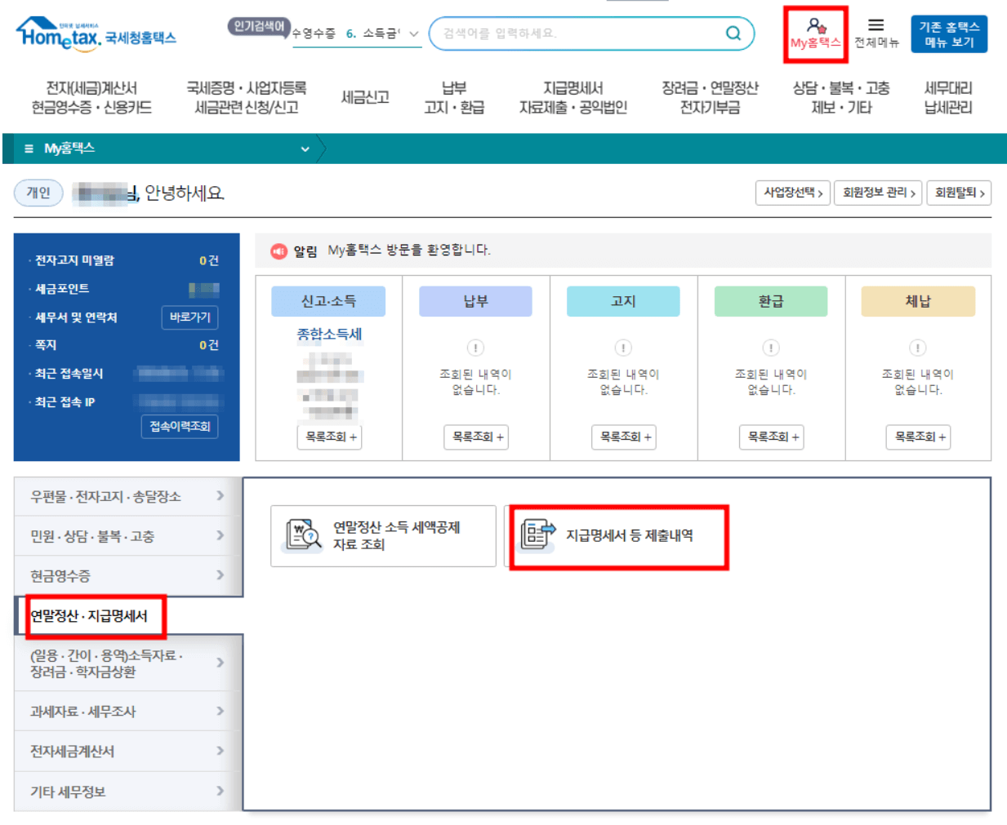Click the exclamation icon in 환급 panel

tap(770, 348)
